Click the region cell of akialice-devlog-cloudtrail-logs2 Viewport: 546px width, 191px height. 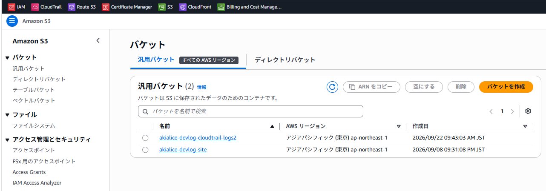(x=336, y=138)
